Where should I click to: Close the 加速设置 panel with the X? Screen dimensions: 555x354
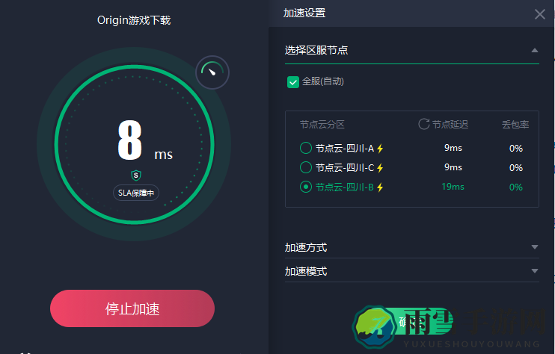point(540,14)
